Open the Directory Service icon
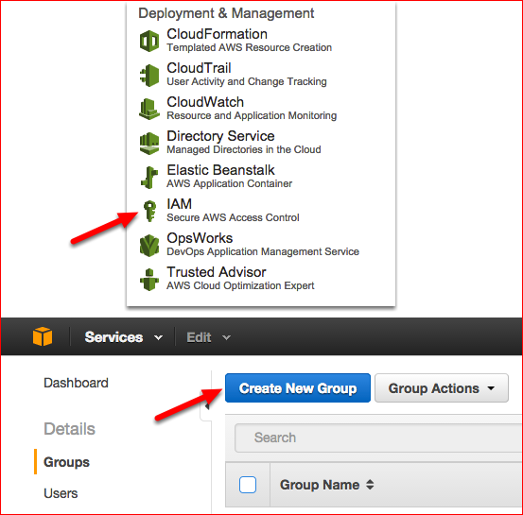The width and height of the screenshot is (523, 515). pyautogui.click(x=149, y=144)
